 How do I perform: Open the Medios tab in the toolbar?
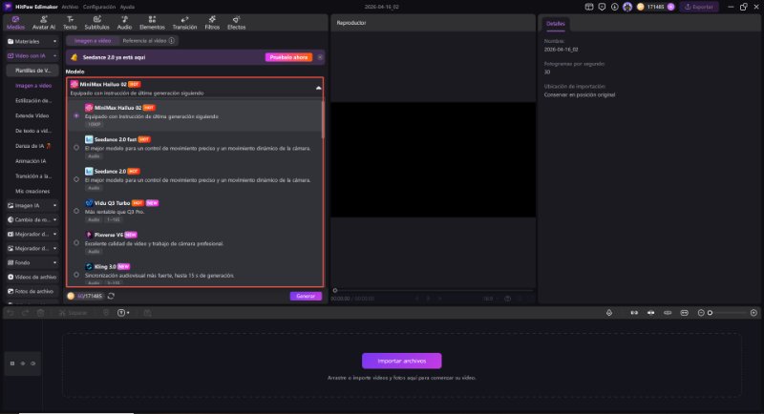[15, 23]
